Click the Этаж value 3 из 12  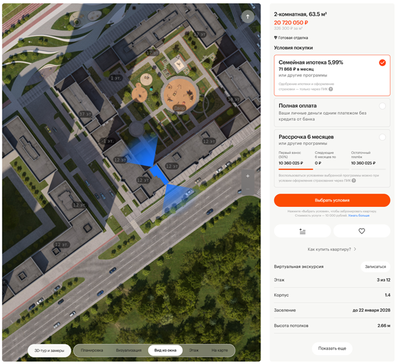point(383,280)
